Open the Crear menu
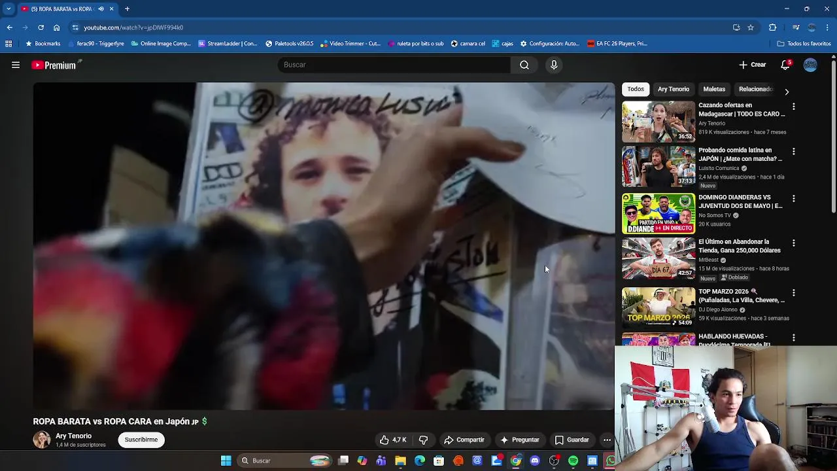This screenshot has height=471, width=837. pyautogui.click(x=752, y=65)
